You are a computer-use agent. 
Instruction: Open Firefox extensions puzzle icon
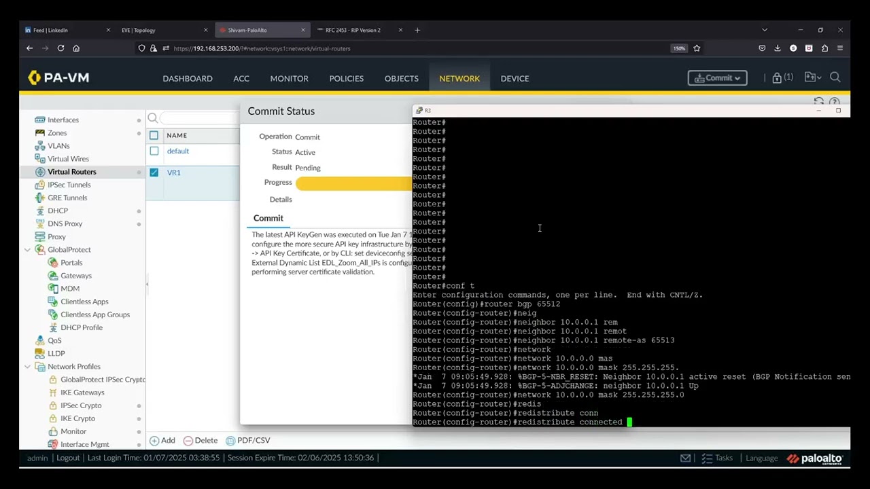click(x=824, y=48)
